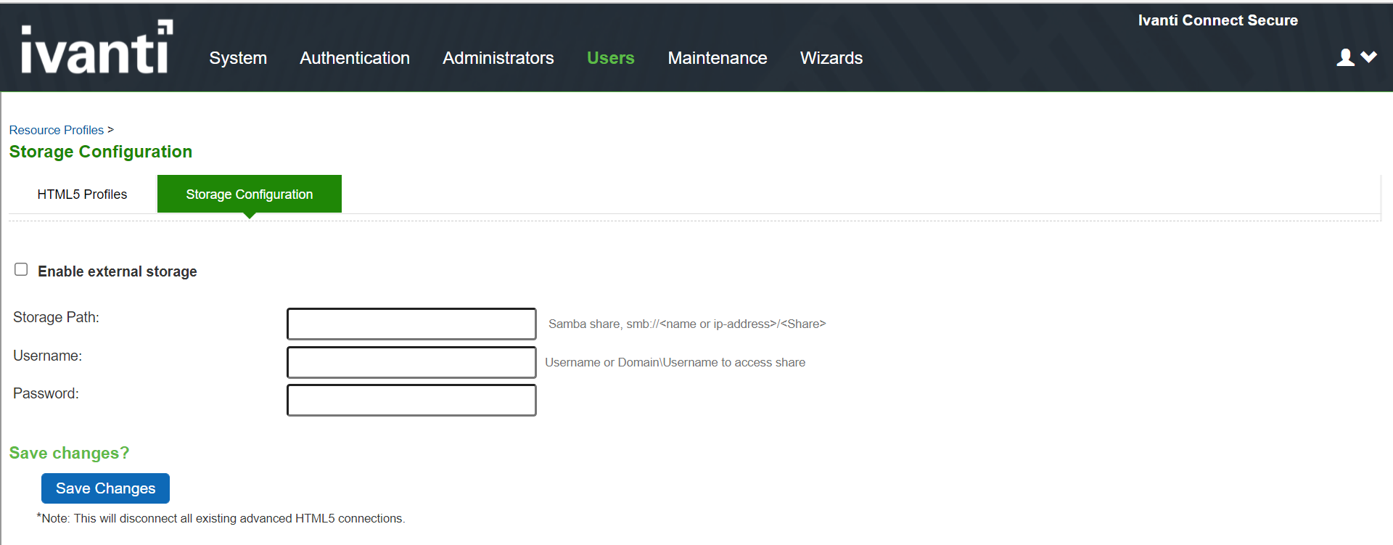Click the Ivanti Connect Secure title
Viewport: 1393px width, 545px height.
1217,20
